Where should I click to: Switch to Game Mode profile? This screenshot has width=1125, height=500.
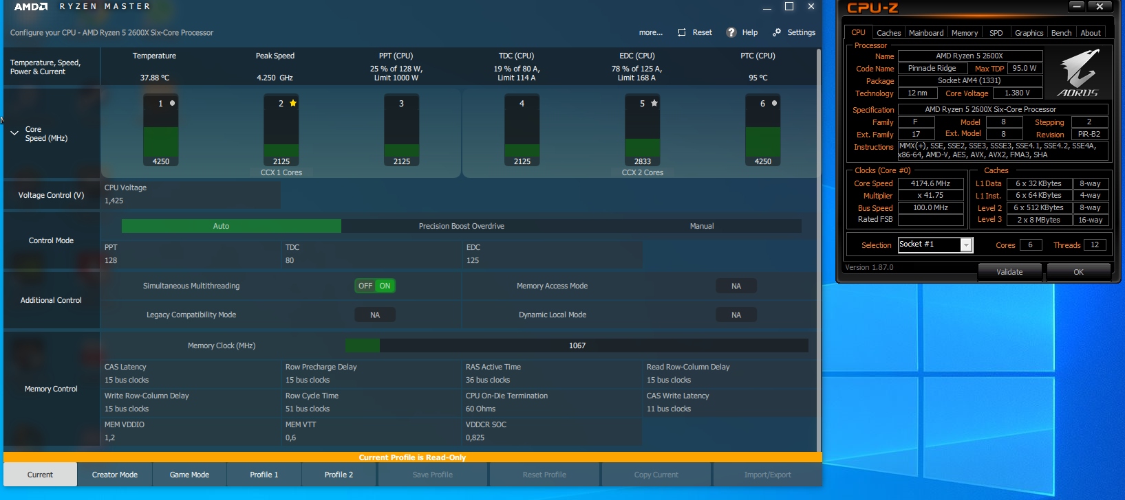pos(189,475)
